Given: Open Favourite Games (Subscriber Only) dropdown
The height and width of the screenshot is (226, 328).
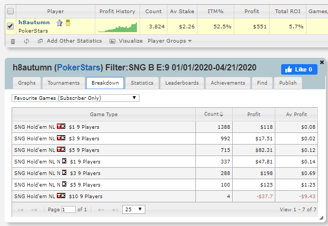Looking at the screenshot, I should pyautogui.click(x=75, y=98).
